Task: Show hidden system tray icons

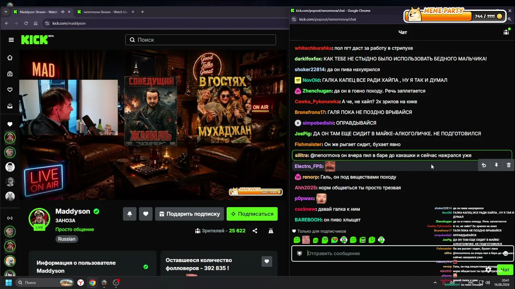Action: tap(435, 283)
